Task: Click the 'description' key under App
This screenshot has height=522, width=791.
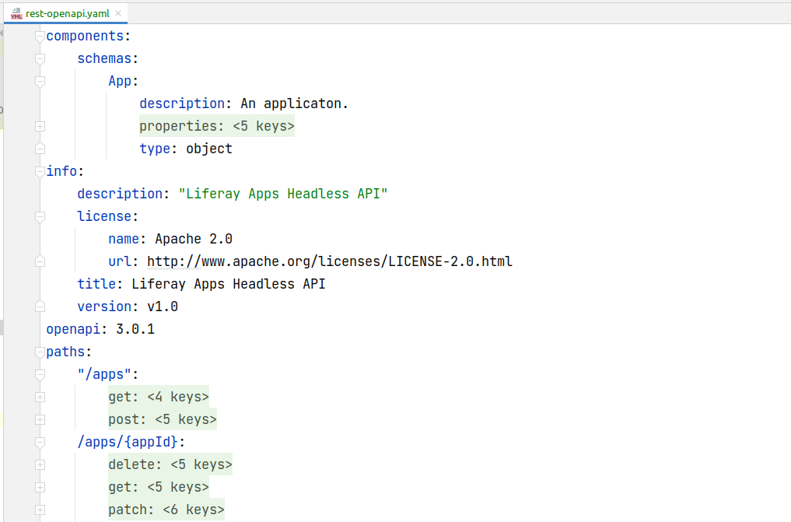Action: (182, 103)
